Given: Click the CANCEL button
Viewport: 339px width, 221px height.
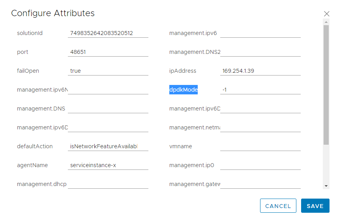Looking at the screenshot, I should point(278,206).
